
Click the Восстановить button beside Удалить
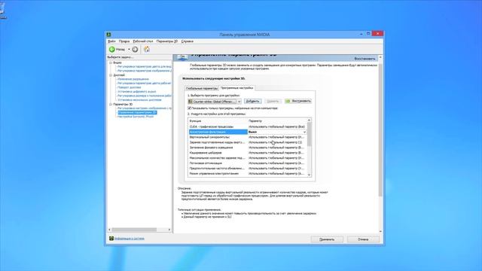coord(298,101)
